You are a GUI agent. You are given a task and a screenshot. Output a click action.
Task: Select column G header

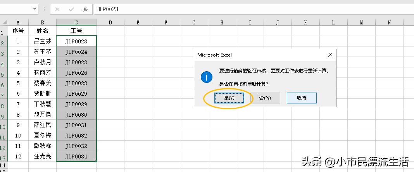(194, 22)
